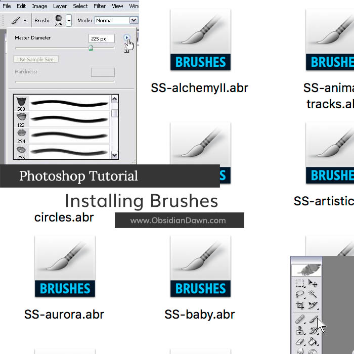This screenshot has height=354, width=354.
Task: Choose the 560 tongue brush preset
Action: coord(62,103)
